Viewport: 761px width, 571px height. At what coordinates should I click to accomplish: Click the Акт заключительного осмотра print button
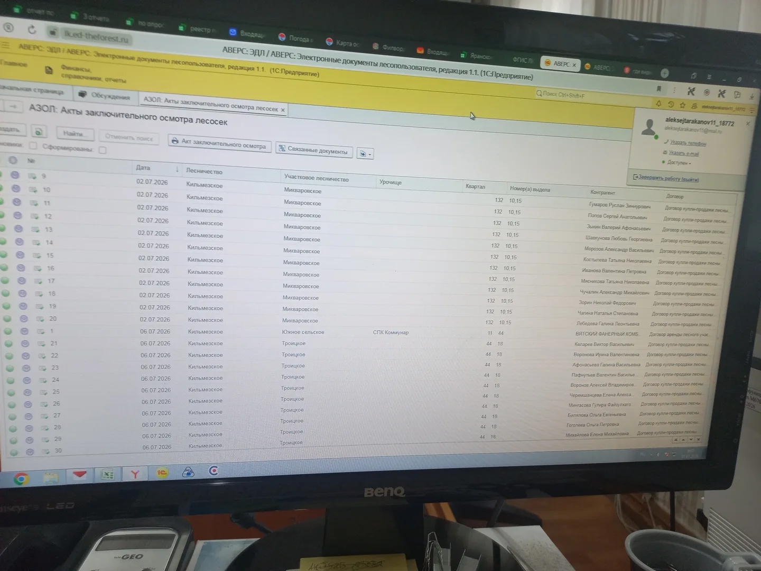219,143
